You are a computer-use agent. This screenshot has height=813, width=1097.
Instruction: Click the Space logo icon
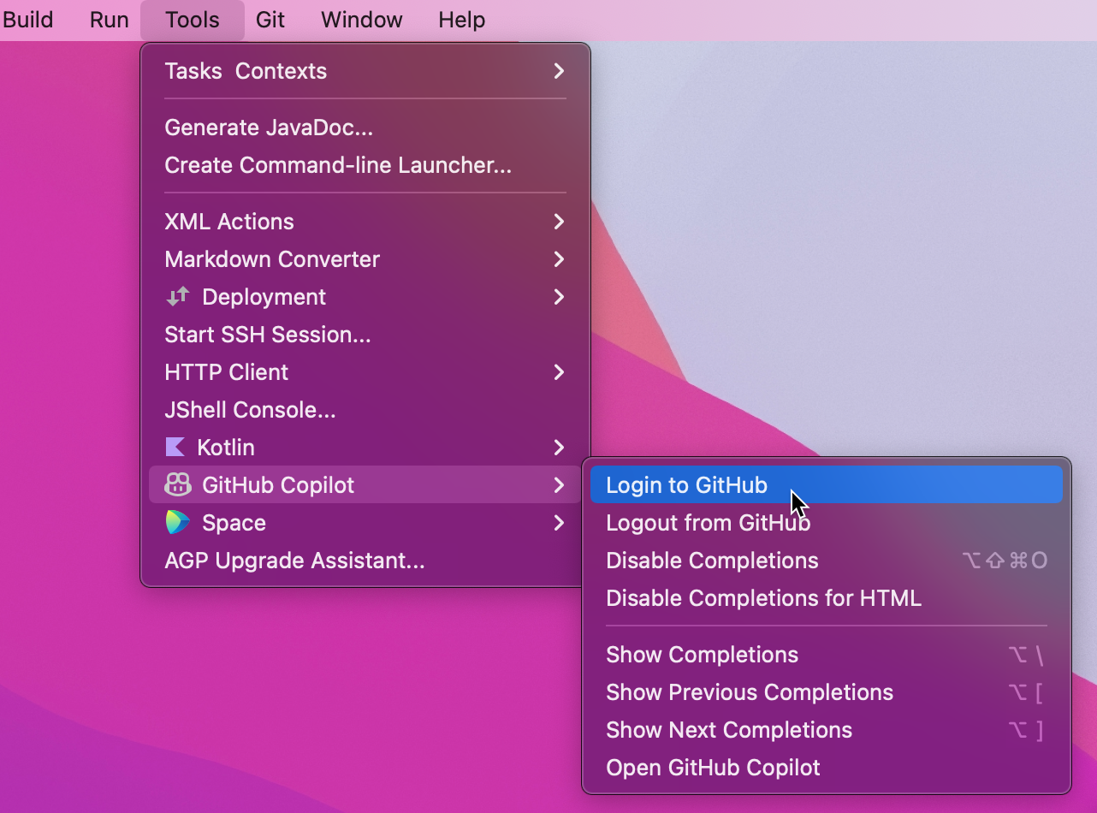(x=177, y=523)
